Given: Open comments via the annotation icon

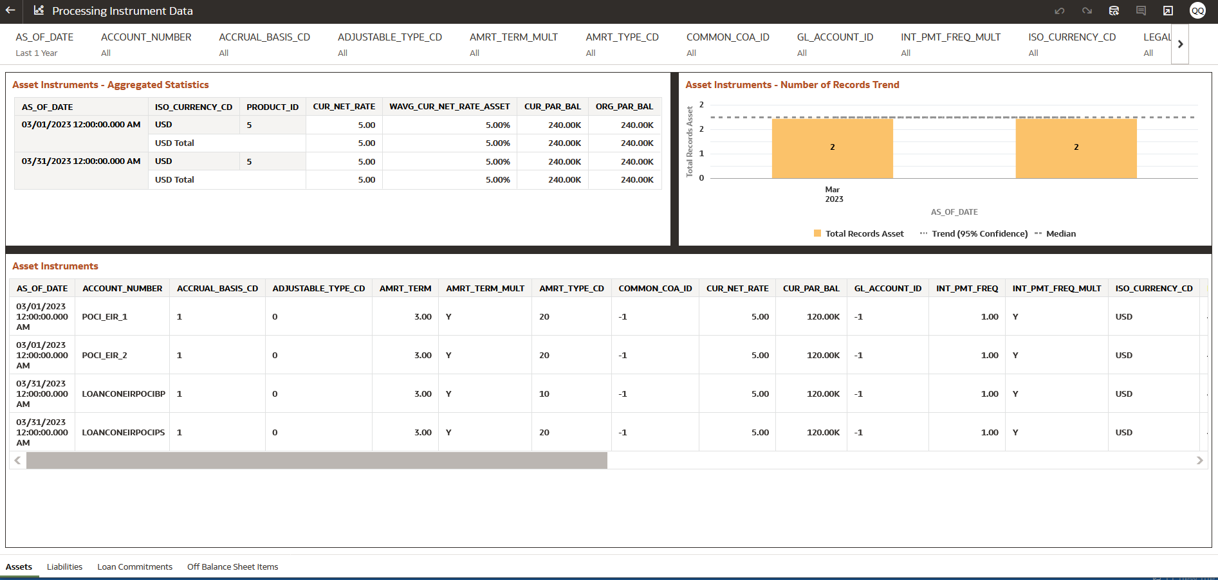Looking at the screenshot, I should (1141, 11).
